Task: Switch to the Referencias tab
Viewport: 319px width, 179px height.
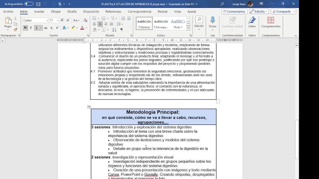Action: click(113, 11)
